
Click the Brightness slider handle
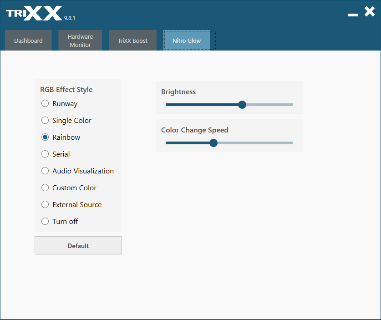[x=242, y=105]
